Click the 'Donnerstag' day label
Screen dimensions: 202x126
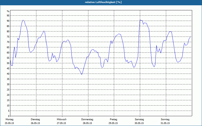coord(87,119)
